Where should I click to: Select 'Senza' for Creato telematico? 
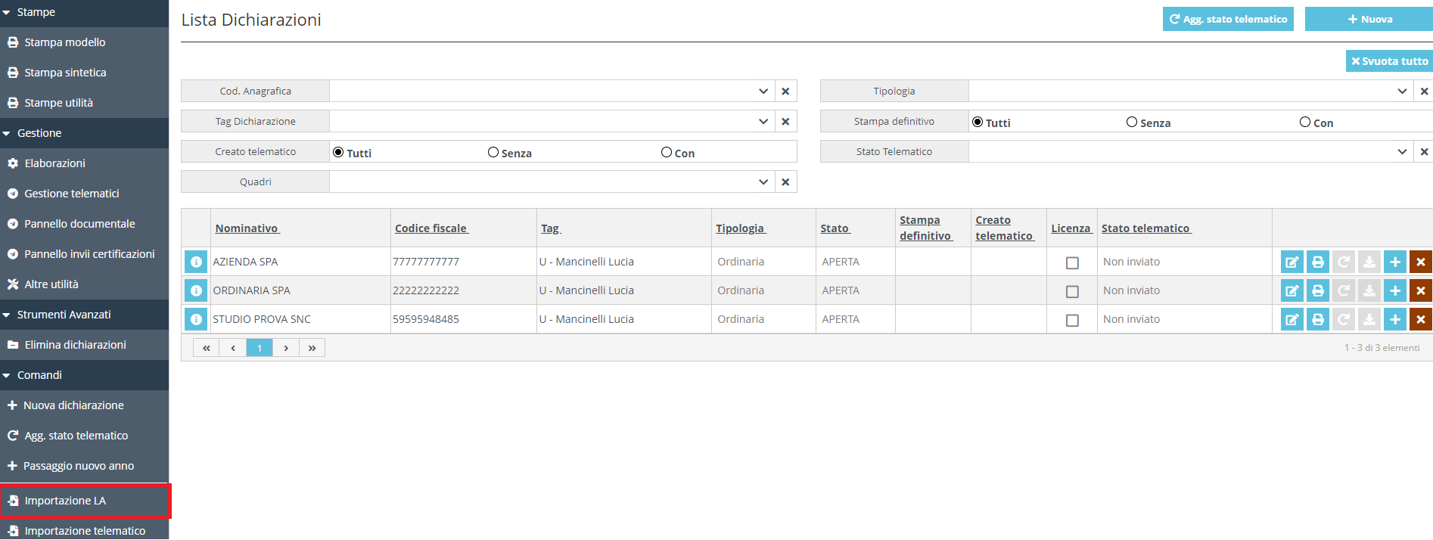(x=493, y=152)
